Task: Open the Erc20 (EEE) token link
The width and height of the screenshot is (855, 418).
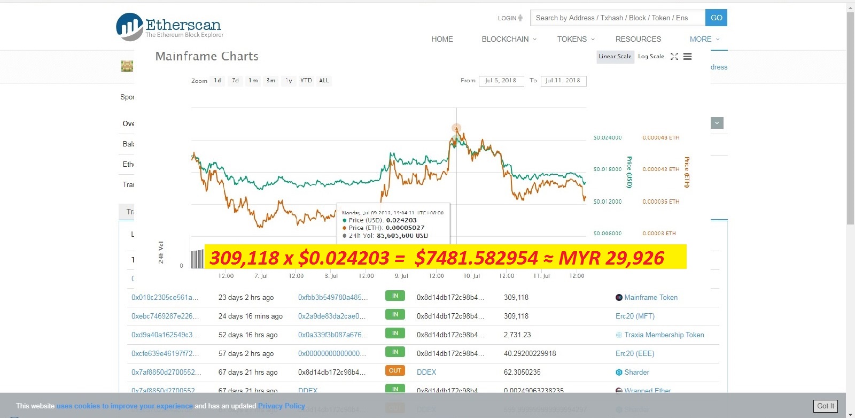Action: [x=635, y=354]
